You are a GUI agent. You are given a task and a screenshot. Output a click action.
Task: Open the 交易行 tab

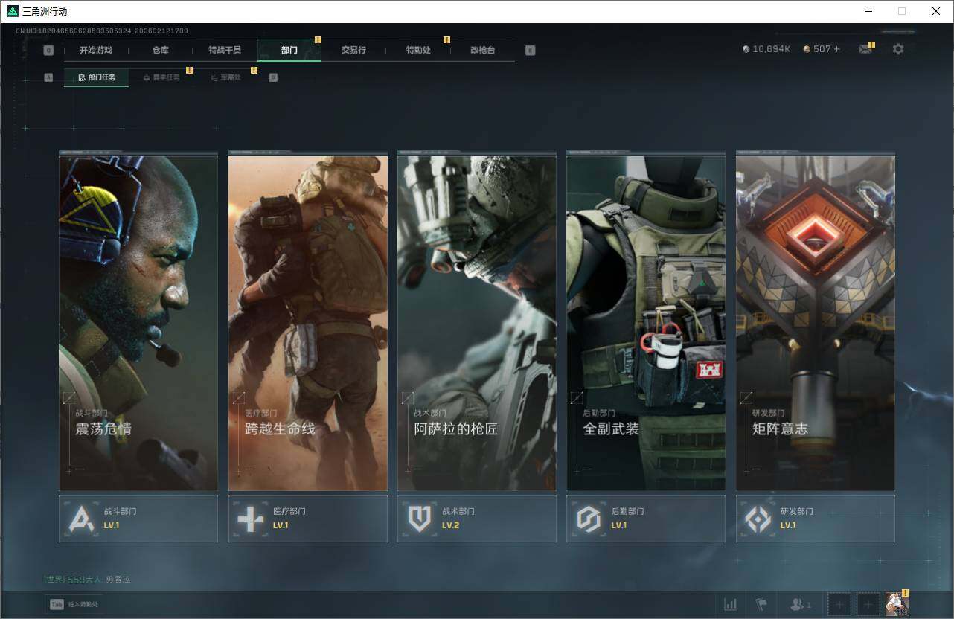(353, 50)
